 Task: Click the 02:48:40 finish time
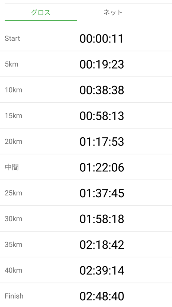click(x=102, y=297)
